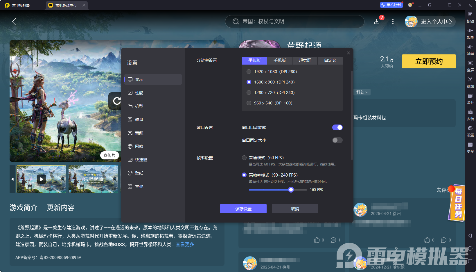The image size is (476, 272).
Task: Switch to the 手机版 resolution tab
Action: (279, 60)
